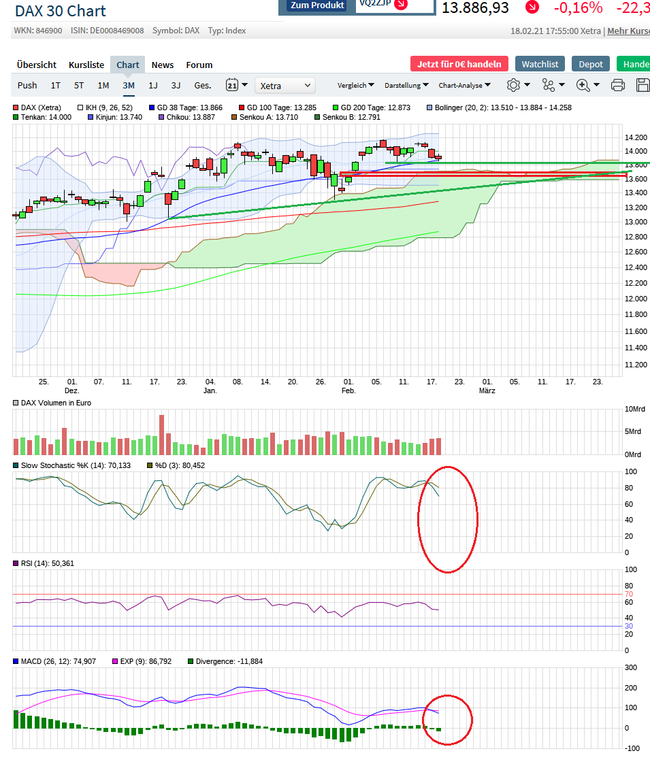Viewport: 650px width, 766px height.
Task: Open the News tab
Action: pyautogui.click(x=162, y=65)
